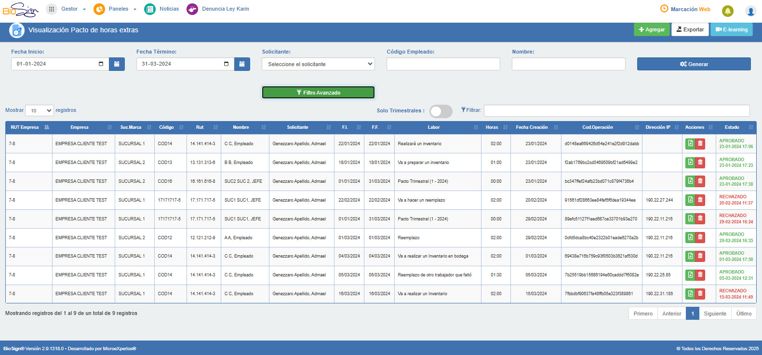Go to Último page
Image resolution: width=762 pixels, height=355 pixels.
[x=744, y=314]
